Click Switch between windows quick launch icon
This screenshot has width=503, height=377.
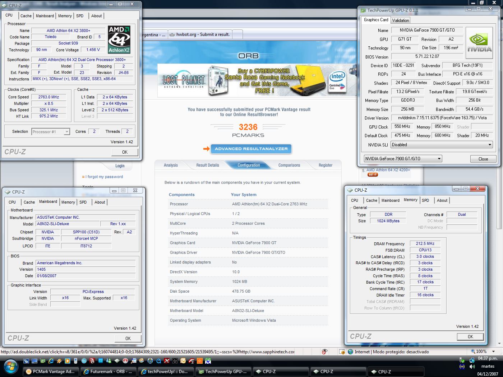[26, 361]
